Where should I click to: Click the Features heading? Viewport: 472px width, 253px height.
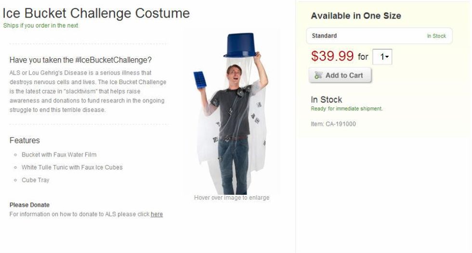(25, 140)
